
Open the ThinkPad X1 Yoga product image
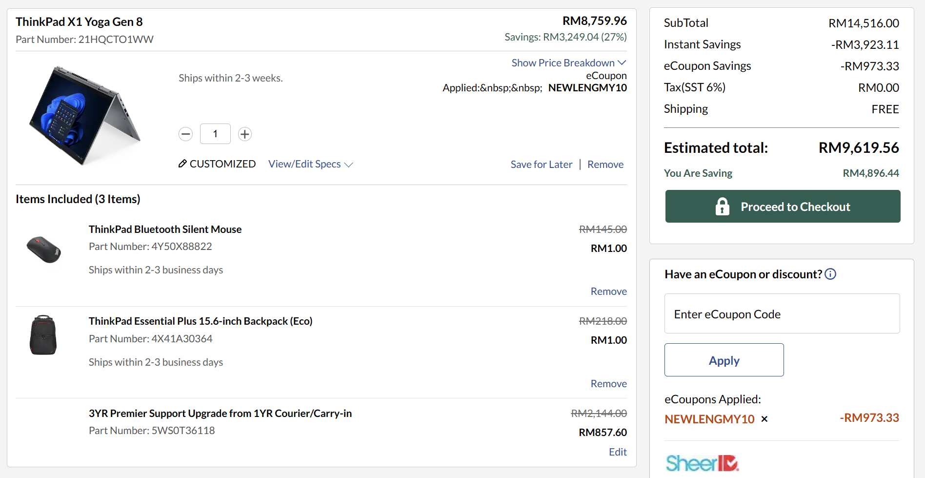pos(84,116)
